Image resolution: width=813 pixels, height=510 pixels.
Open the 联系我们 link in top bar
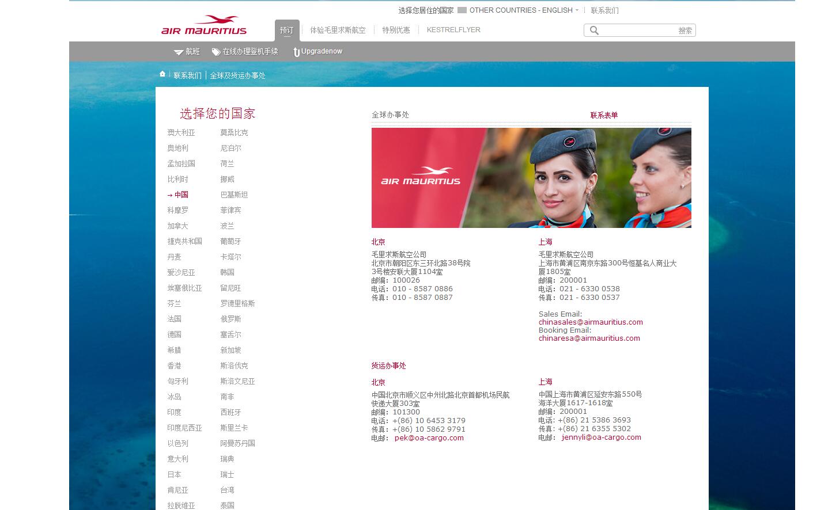[604, 10]
